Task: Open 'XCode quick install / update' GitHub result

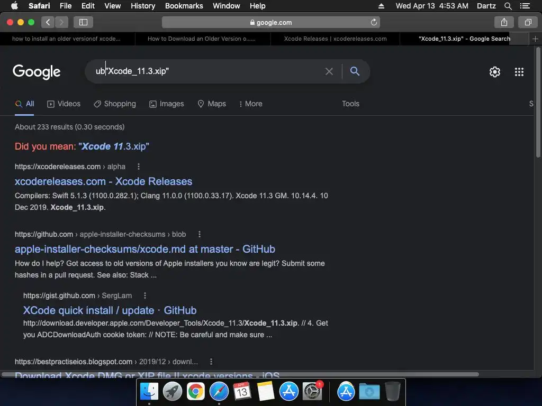Action: [110, 310]
